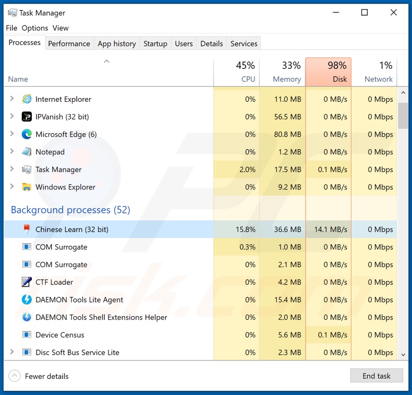412x395 pixels.
Task: Select the Windows Explorer process name
Action: (x=65, y=187)
